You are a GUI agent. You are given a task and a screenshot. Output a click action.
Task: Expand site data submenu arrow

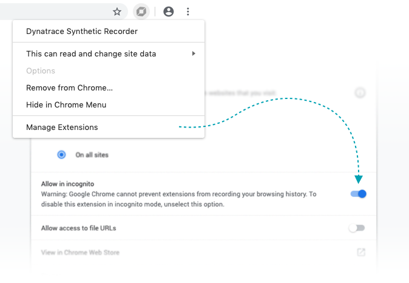point(194,53)
